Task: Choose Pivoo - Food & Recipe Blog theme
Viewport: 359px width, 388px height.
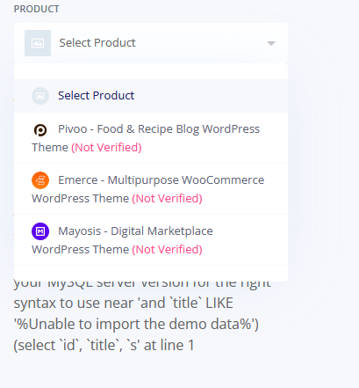Action: pyautogui.click(x=151, y=138)
